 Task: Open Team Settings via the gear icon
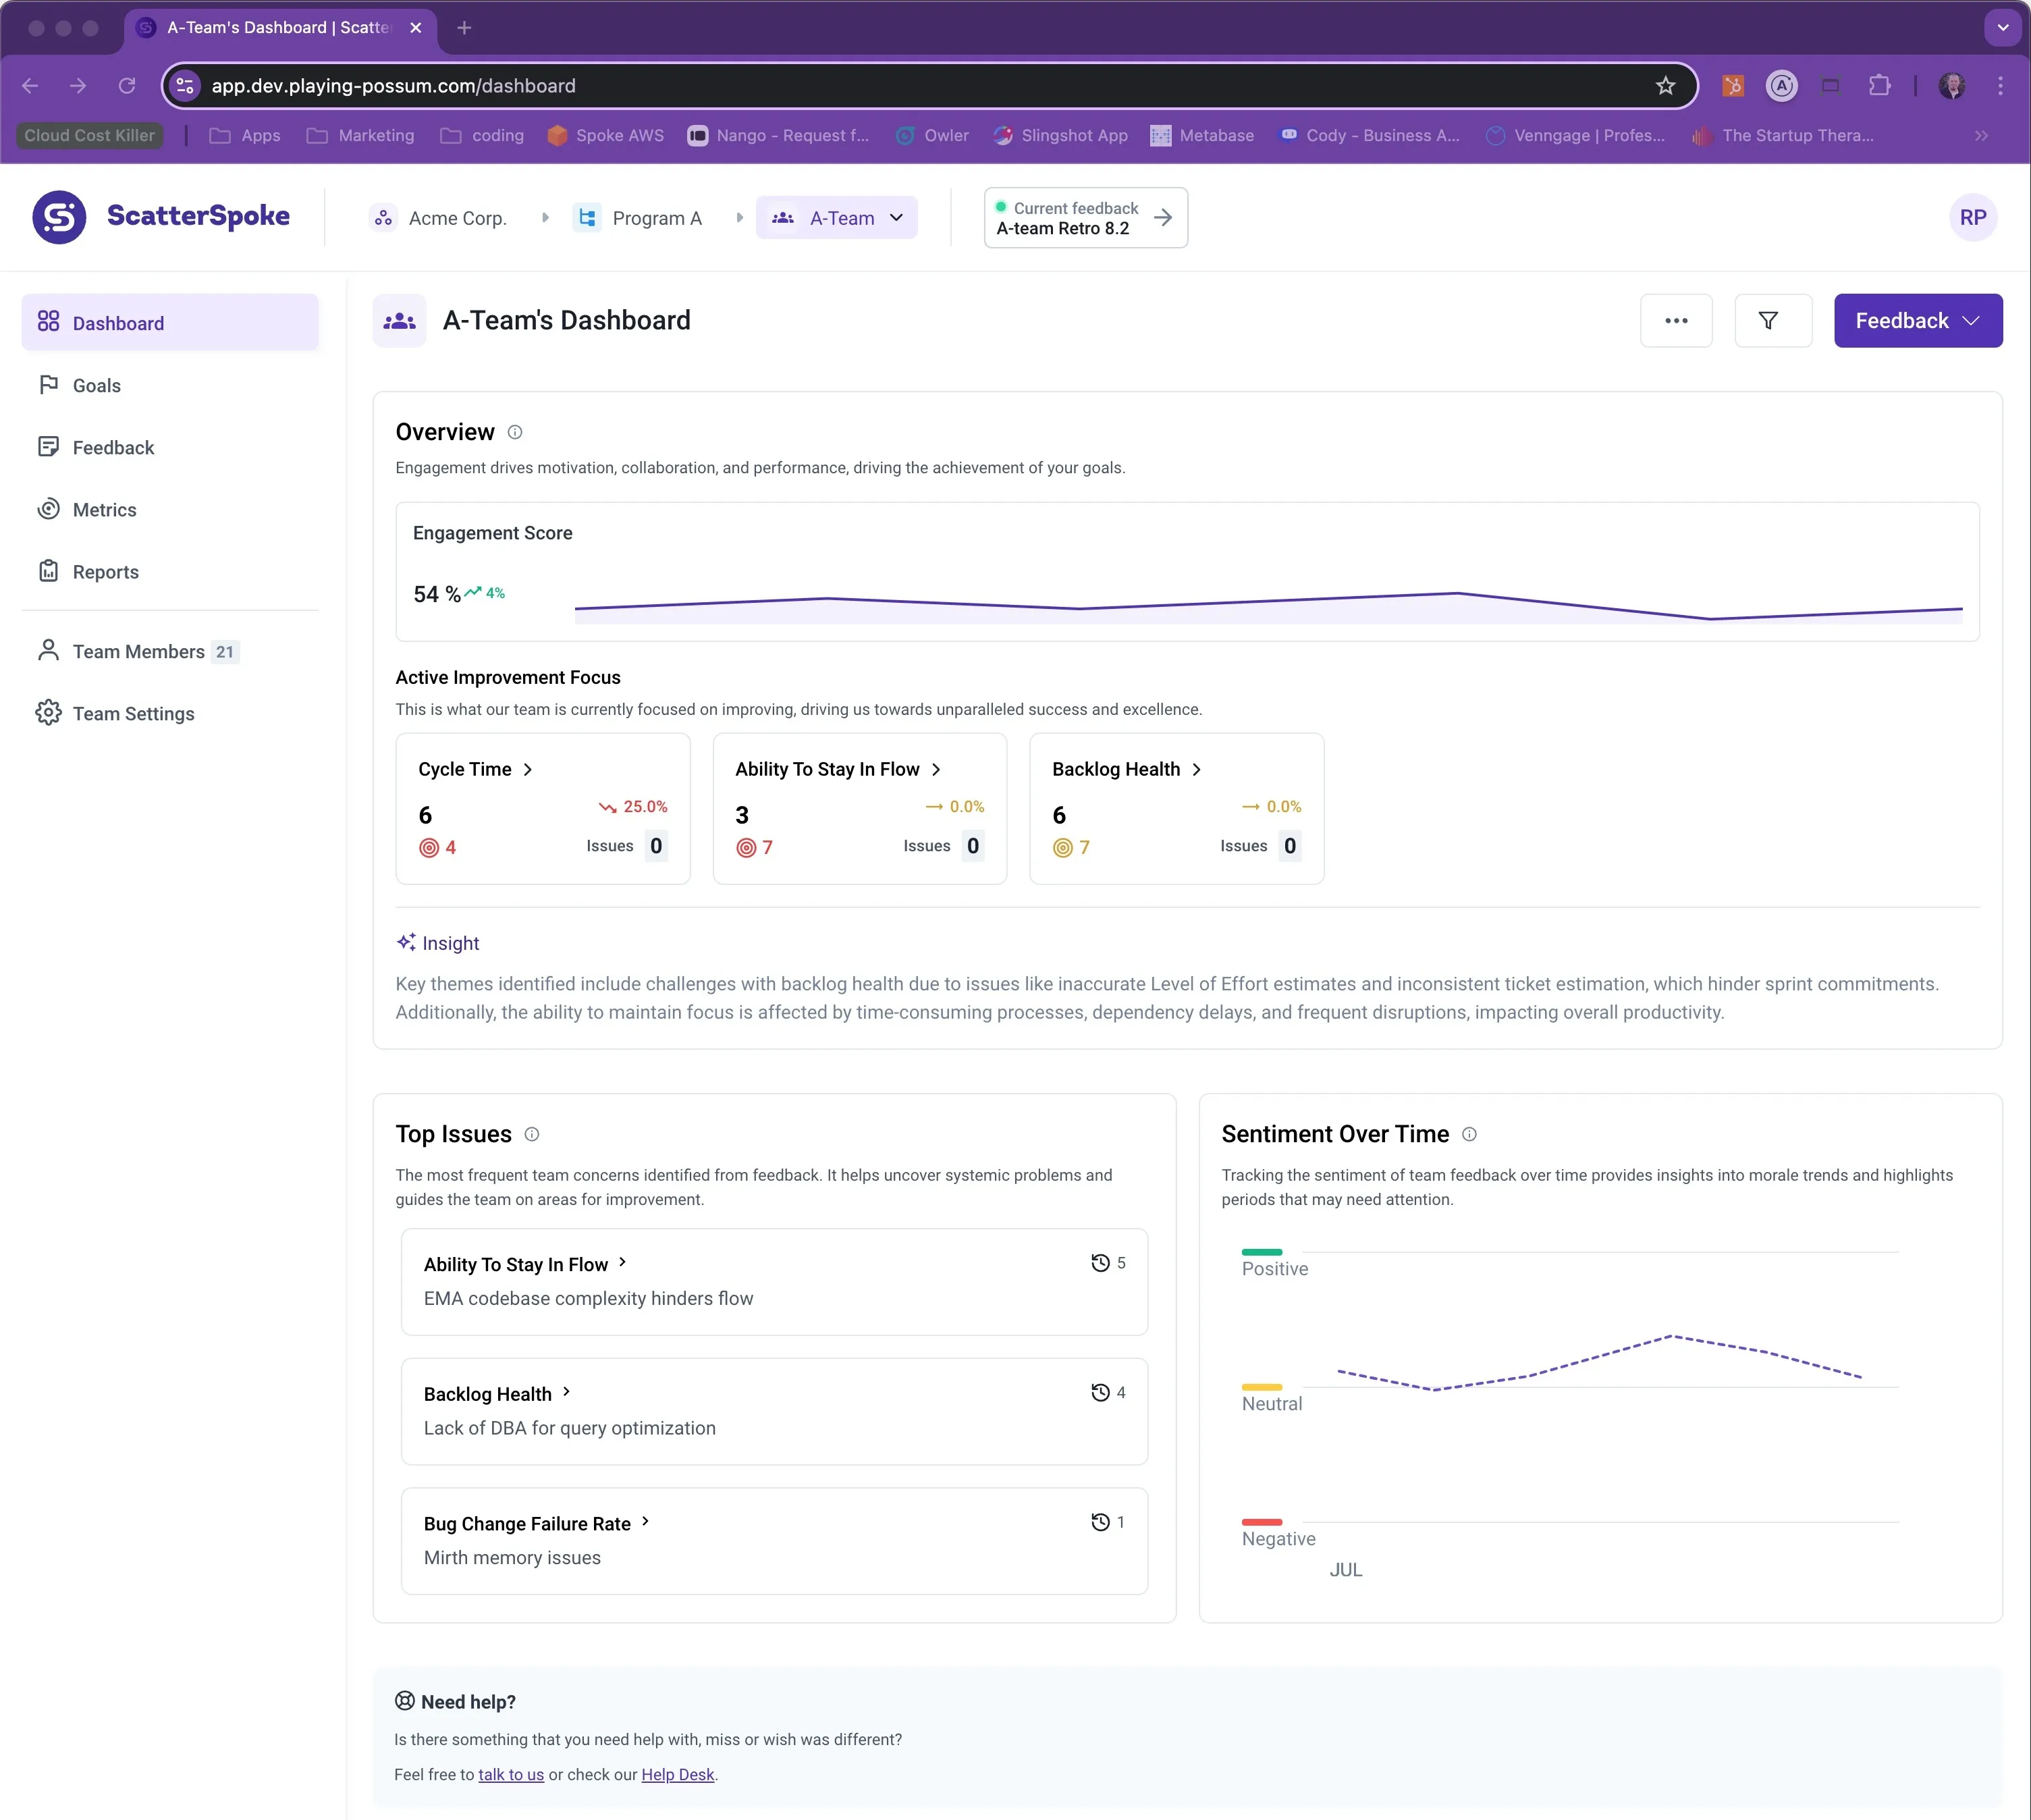click(x=49, y=713)
